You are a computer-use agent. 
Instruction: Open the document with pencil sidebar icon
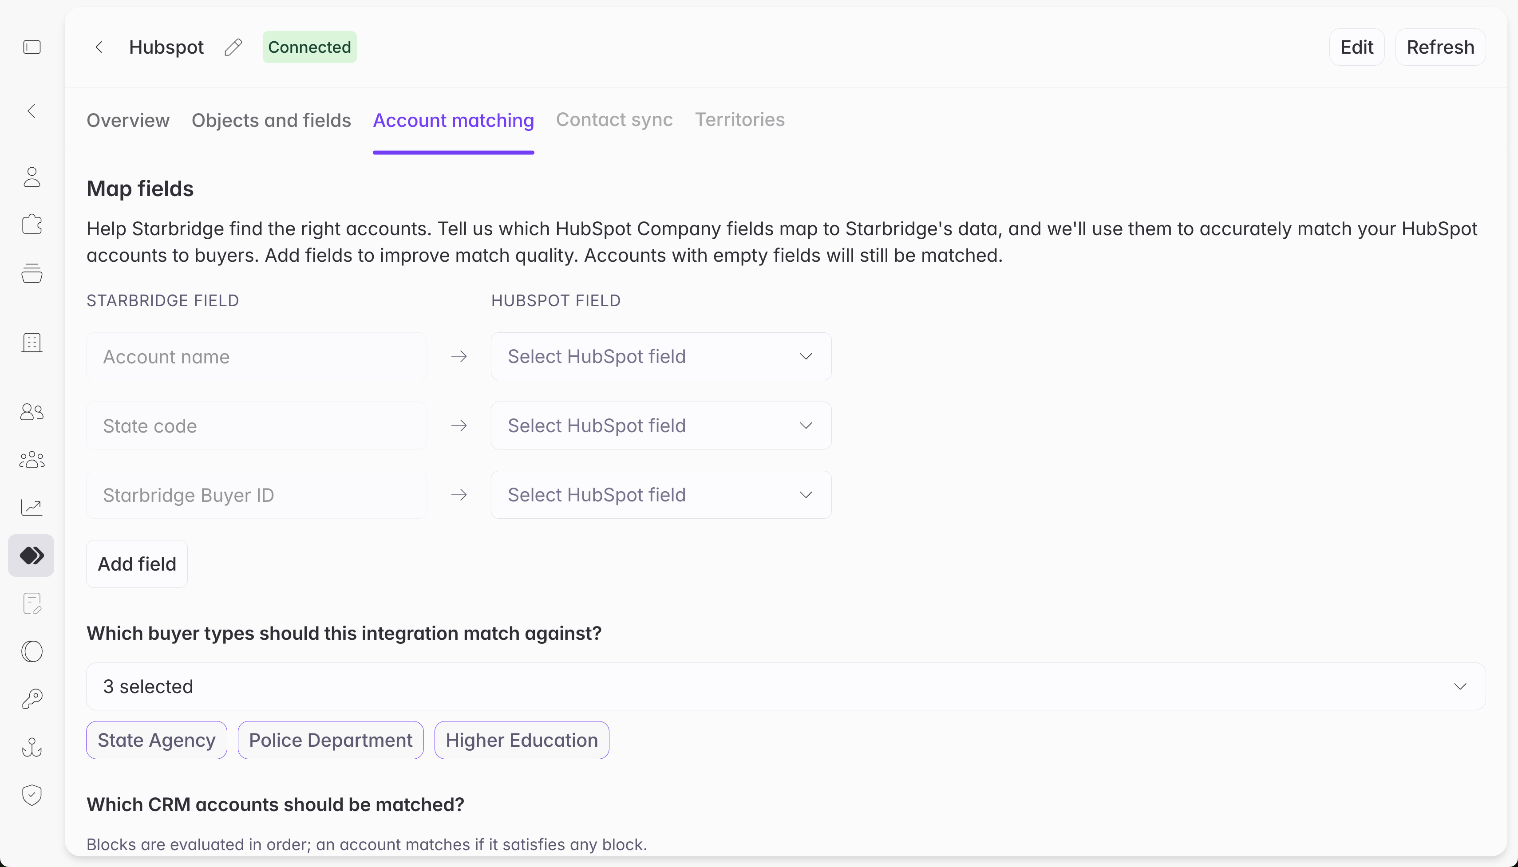tap(32, 603)
